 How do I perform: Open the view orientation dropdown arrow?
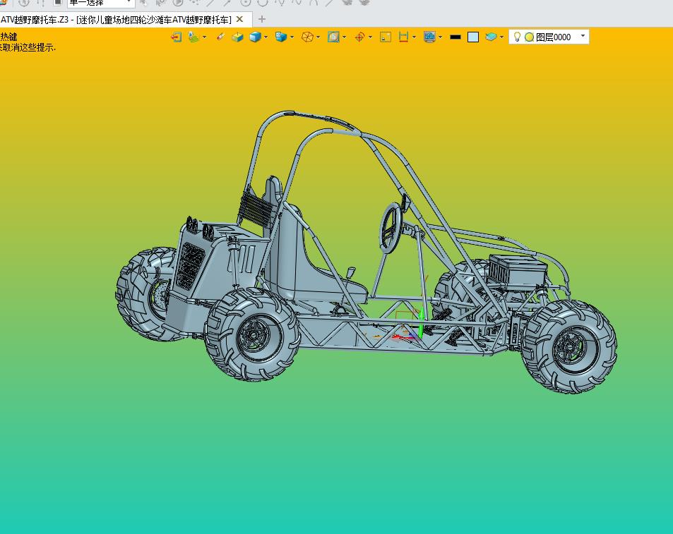click(x=292, y=37)
